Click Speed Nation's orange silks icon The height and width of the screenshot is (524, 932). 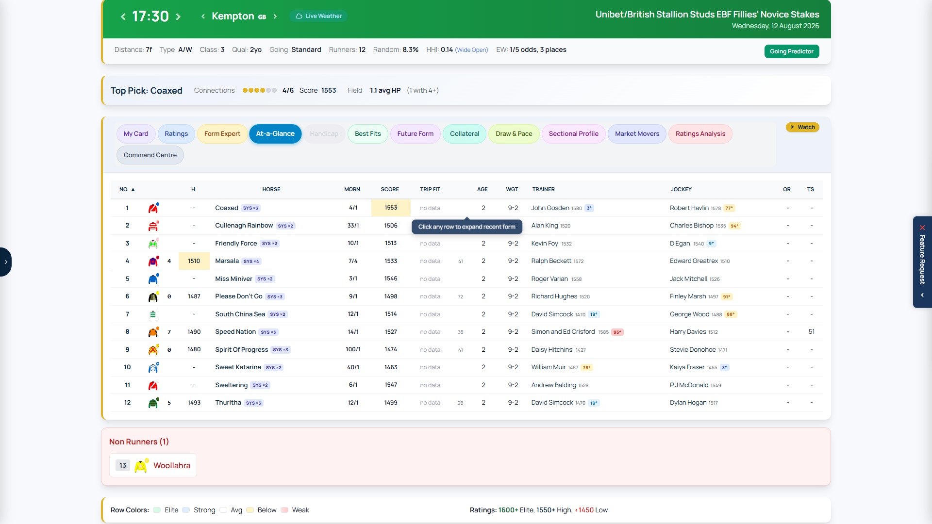tap(153, 332)
